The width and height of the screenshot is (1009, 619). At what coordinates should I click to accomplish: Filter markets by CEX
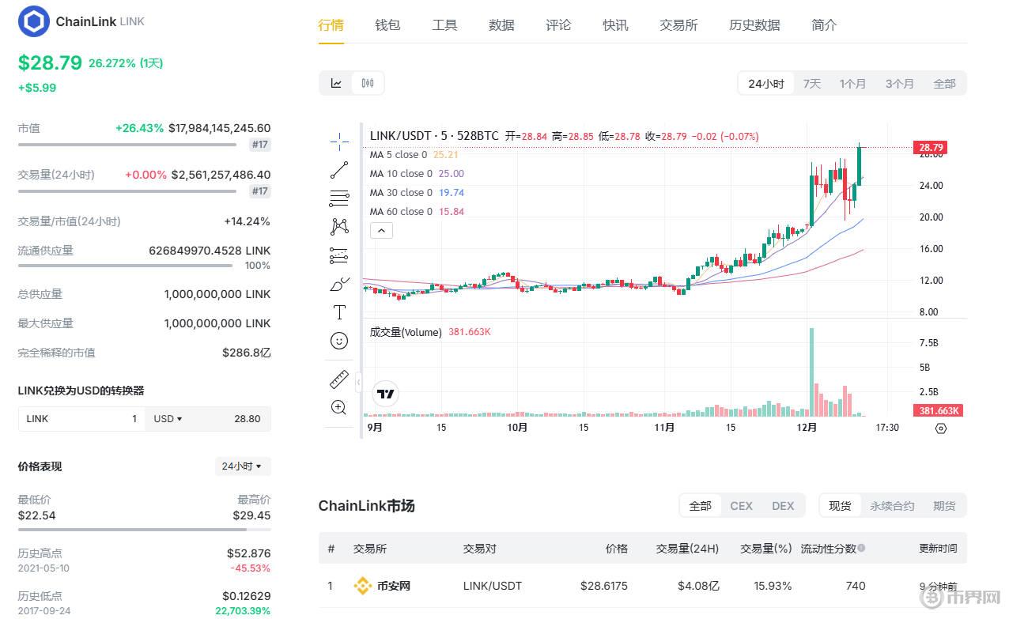[x=742, y=506]
